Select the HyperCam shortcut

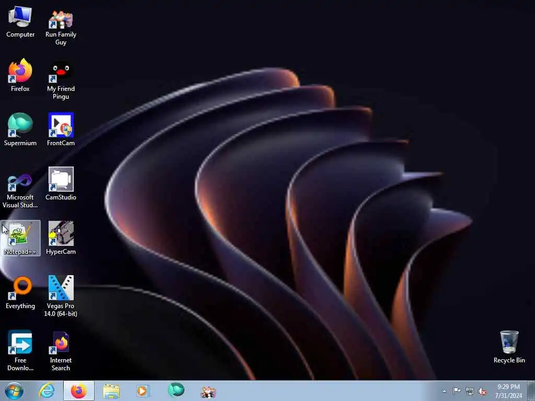coord(61,238)
